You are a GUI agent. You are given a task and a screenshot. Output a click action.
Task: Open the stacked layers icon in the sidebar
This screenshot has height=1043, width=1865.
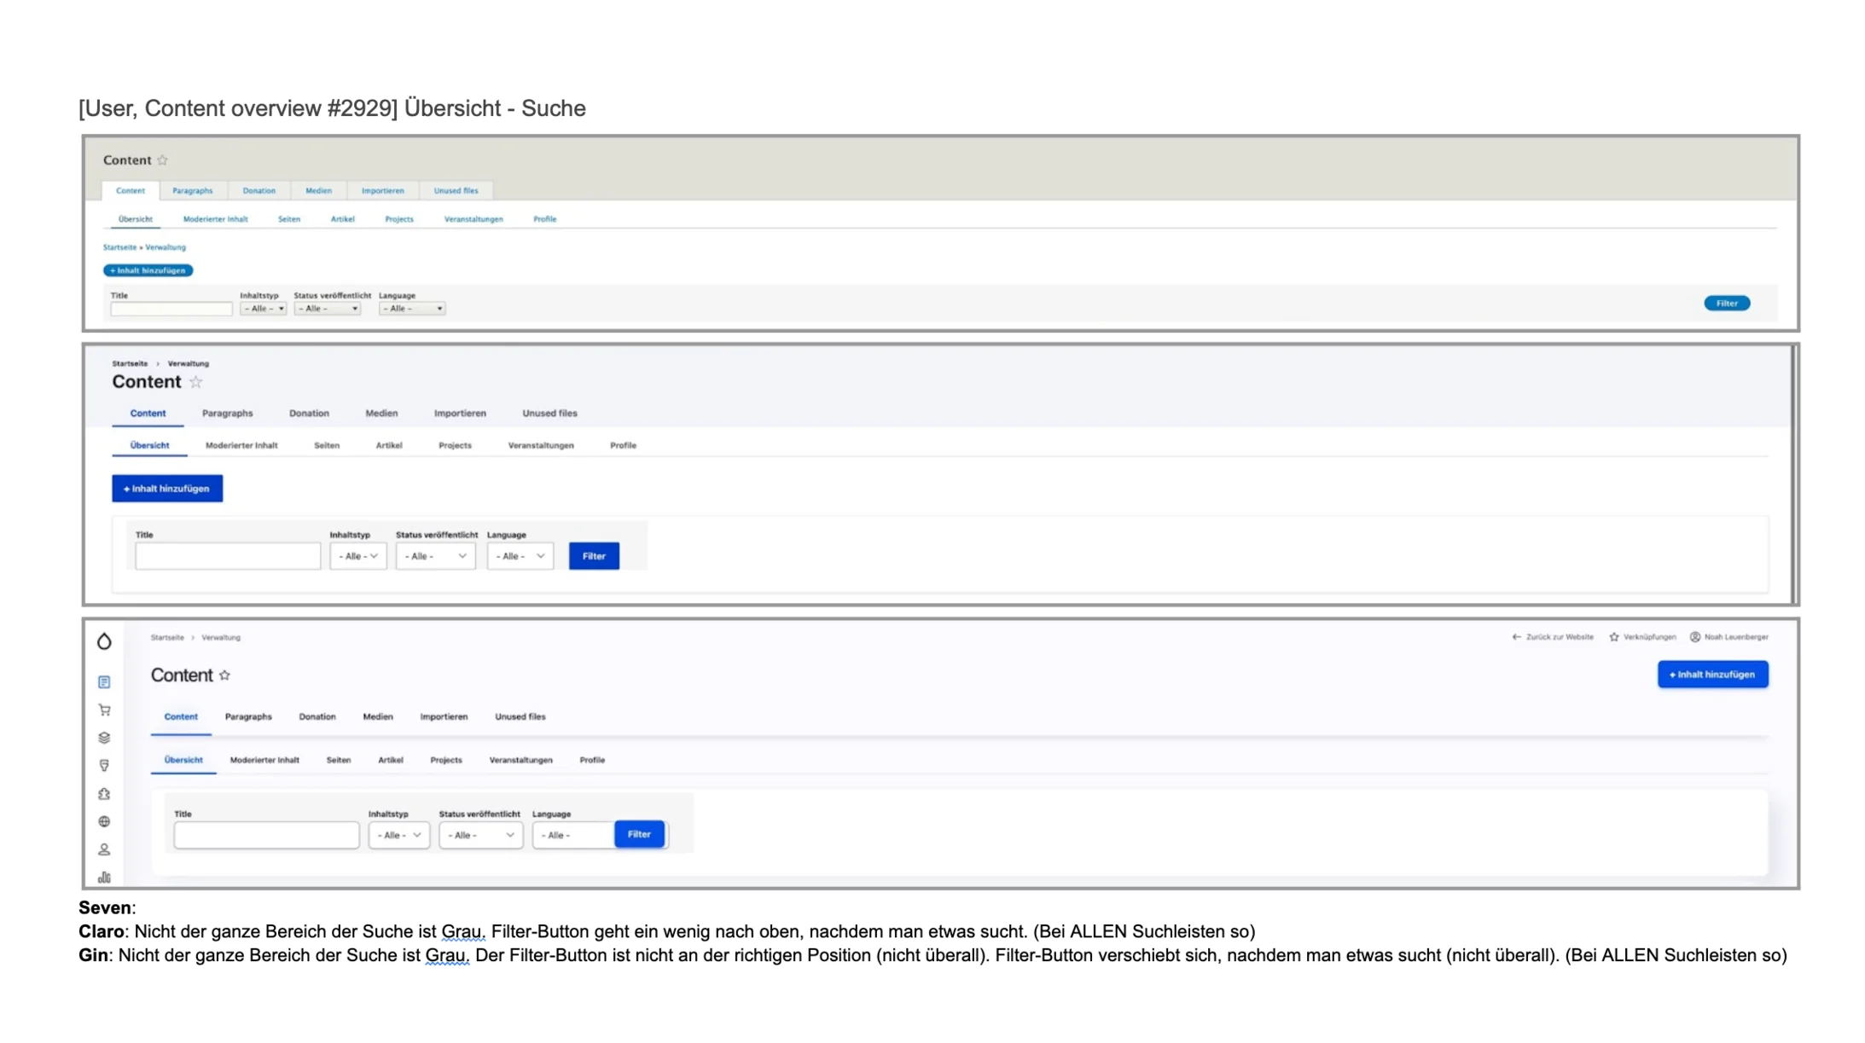[104, 738]
